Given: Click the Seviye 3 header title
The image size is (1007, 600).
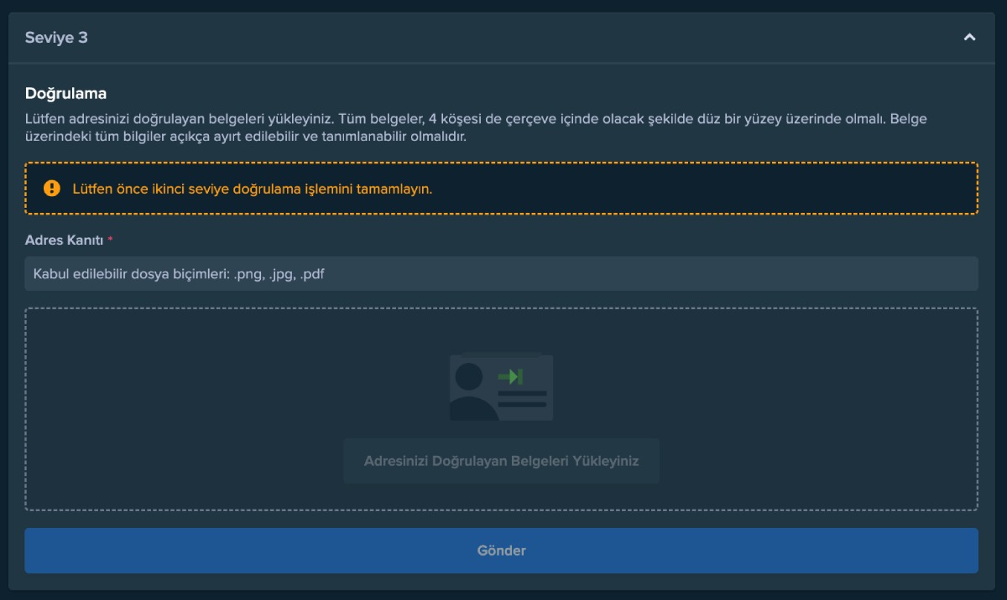Looking at the screenshot, I should pyautogui.click(x=56, y=38).
